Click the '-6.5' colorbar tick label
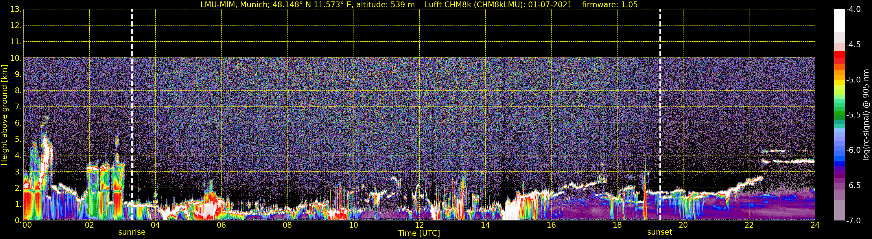The width and height of the screenshot is (872, 239). coord(853,185)
